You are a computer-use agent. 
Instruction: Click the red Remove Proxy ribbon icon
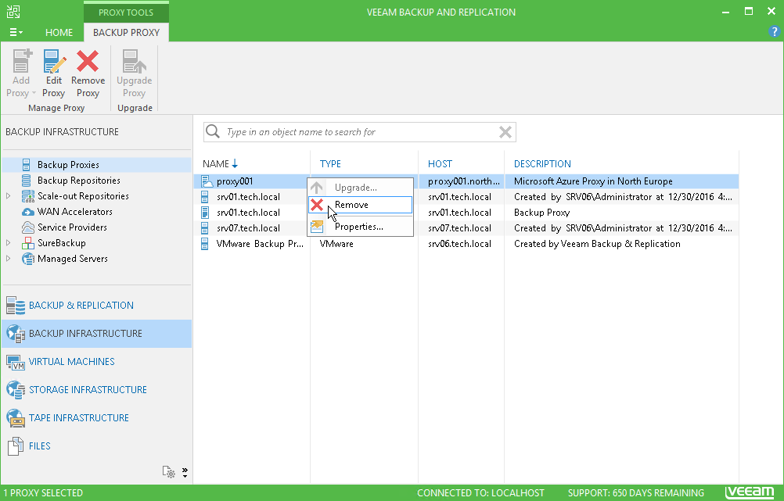[x=88, y=61]
